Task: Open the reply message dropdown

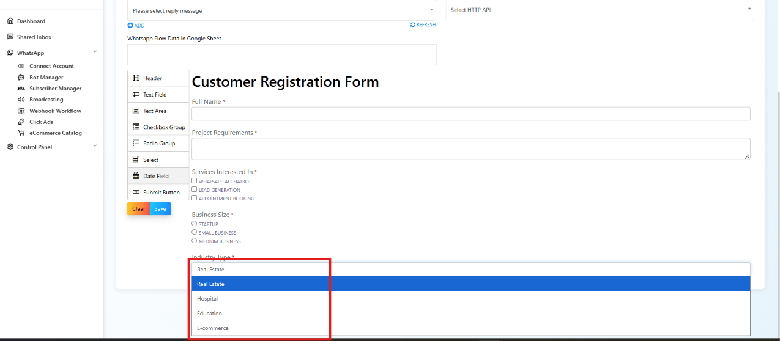Action: point(282,10)
